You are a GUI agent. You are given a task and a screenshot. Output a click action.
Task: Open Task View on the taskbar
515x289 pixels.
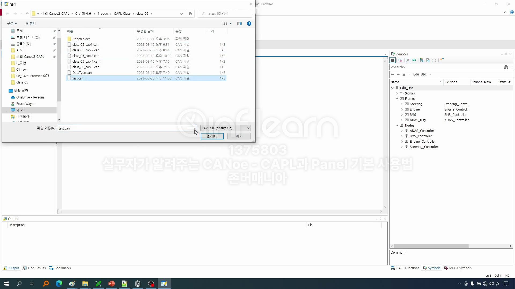32,284
